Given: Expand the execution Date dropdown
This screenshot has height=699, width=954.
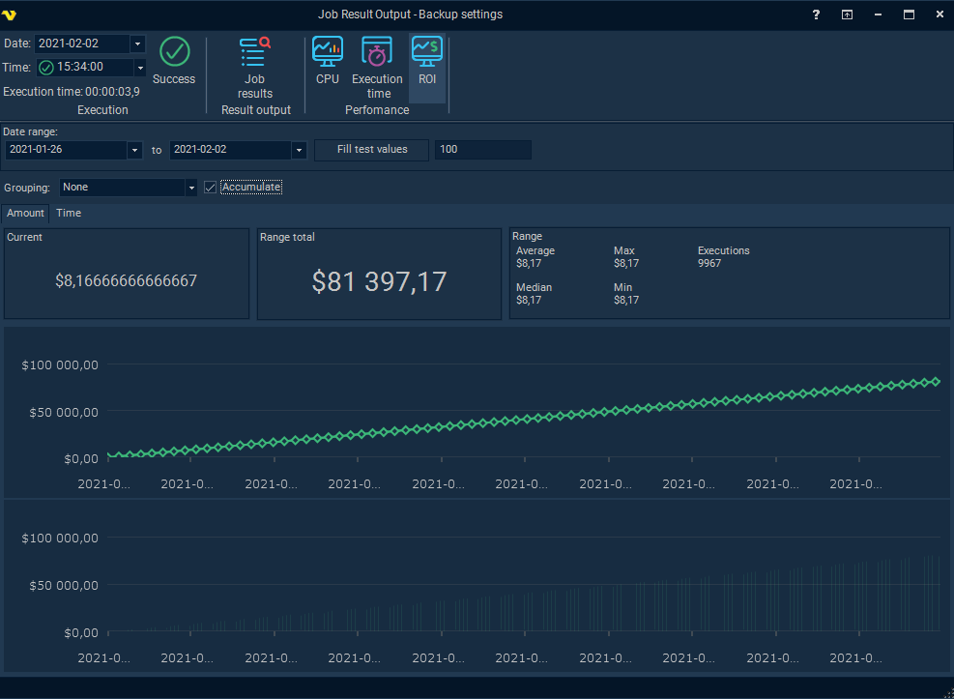Looking at the screenshot, I should pyautogui.click(x=137, y=44).
